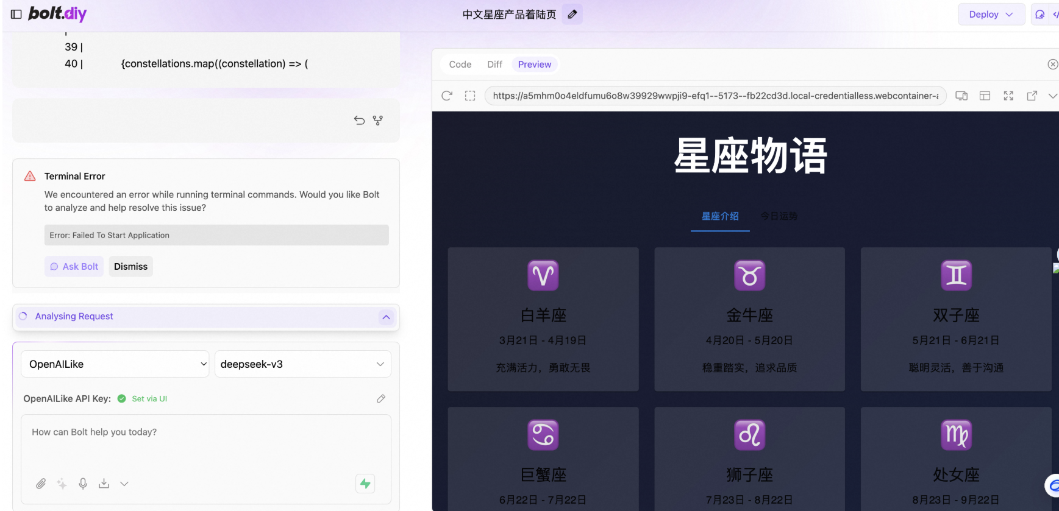Click the Set via UI status
The width and height of the screenshot is (1059, 511).
pyautogui.click(x=149, y=399)
